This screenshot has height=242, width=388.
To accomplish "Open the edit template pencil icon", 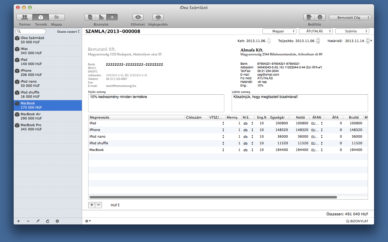I will [x=309, y=17].
